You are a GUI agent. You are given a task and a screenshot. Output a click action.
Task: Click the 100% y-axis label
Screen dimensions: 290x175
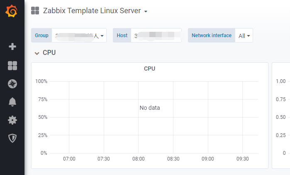pyautogui.click(x=41, y=81)
